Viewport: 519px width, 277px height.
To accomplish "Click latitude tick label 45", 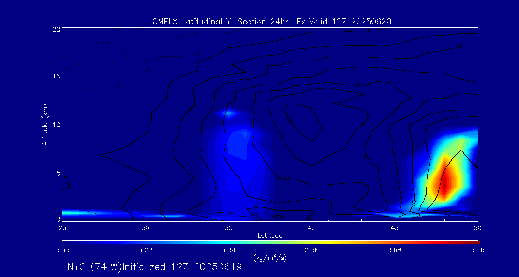I will 395,227.
